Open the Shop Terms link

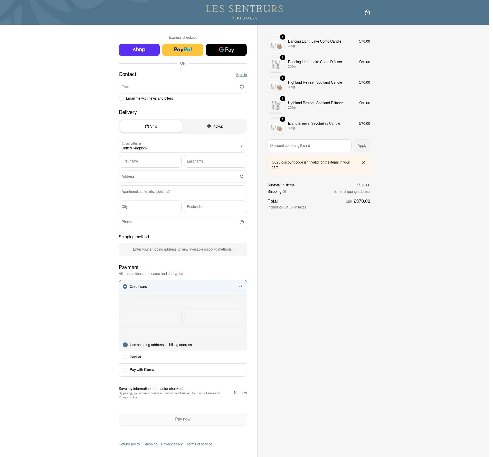click(210, 393)
